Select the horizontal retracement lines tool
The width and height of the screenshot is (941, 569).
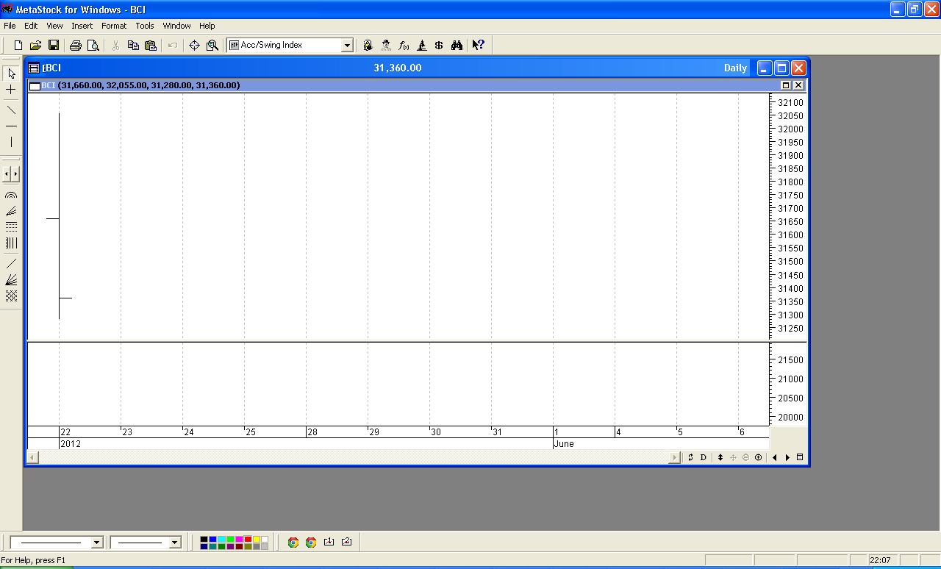point(11,226)
